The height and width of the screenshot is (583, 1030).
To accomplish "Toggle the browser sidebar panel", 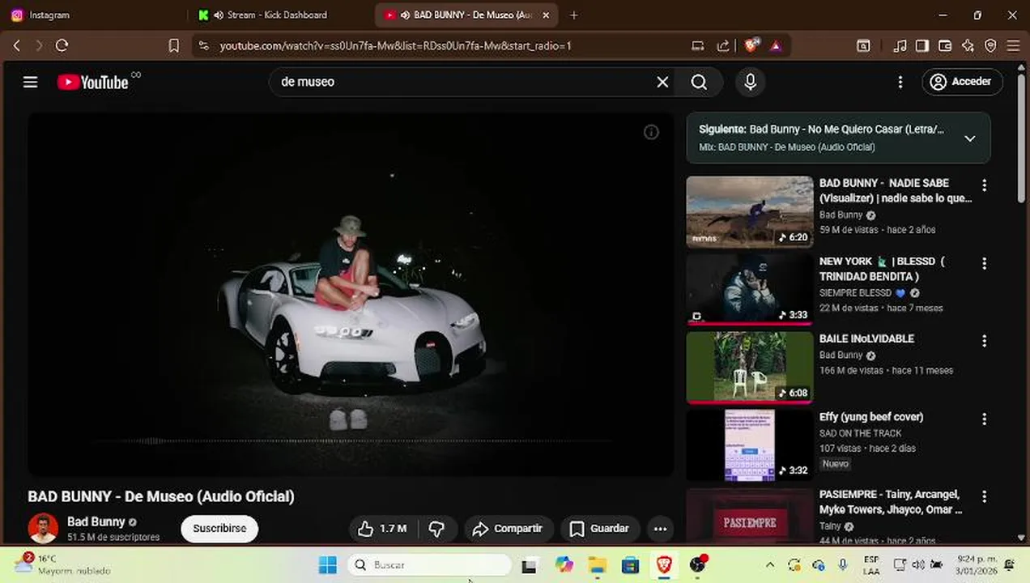I will 922,46.
